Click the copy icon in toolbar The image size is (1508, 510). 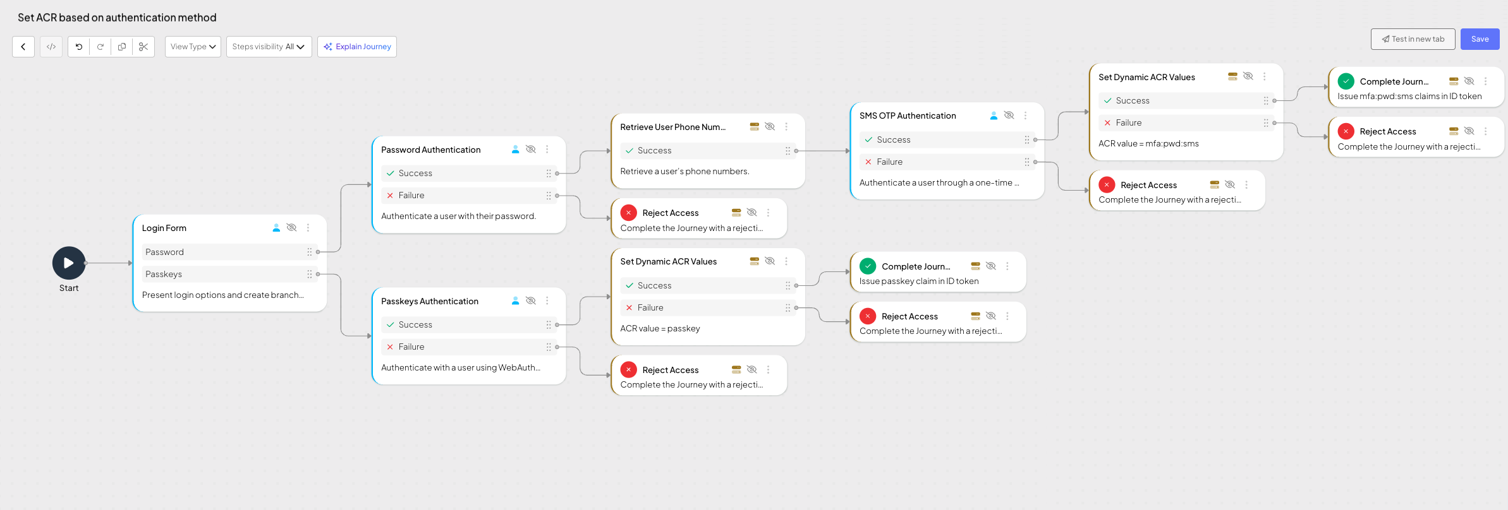tap(122, 47)
